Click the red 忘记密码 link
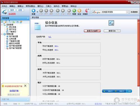 12,14
